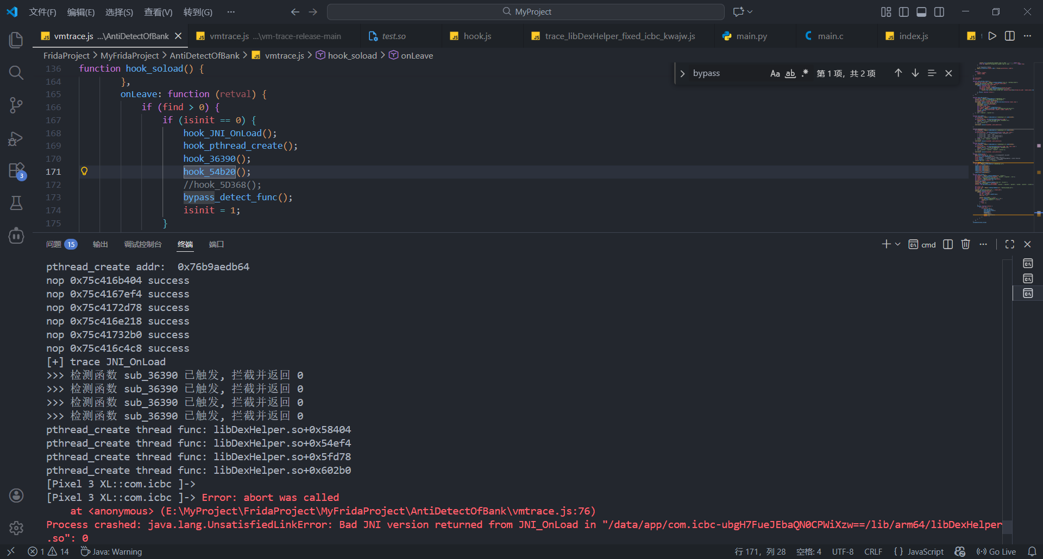Toggle the primary side bar
Viewport: 1043px width, 559px height.
pos(904,12)
